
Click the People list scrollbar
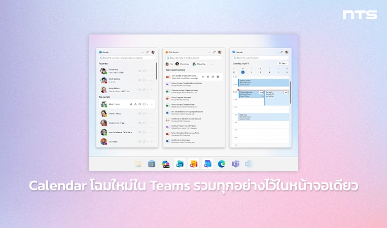pyautogui.click(x=157, y=71)
